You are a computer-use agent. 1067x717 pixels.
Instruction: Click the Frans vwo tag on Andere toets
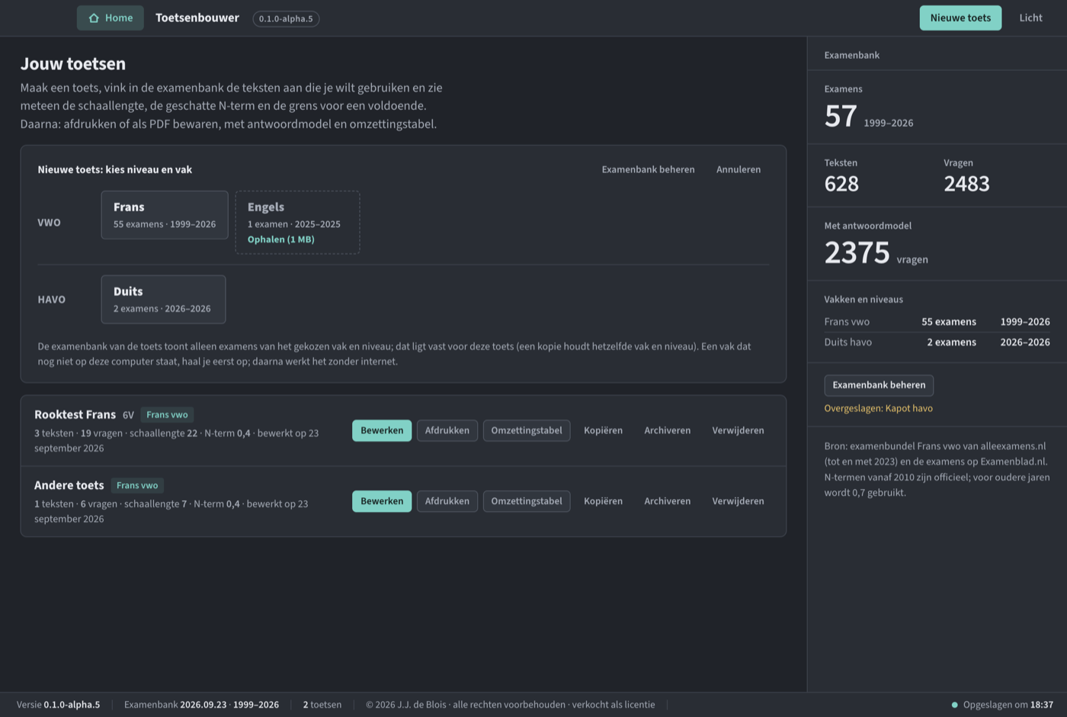point(137,485)
